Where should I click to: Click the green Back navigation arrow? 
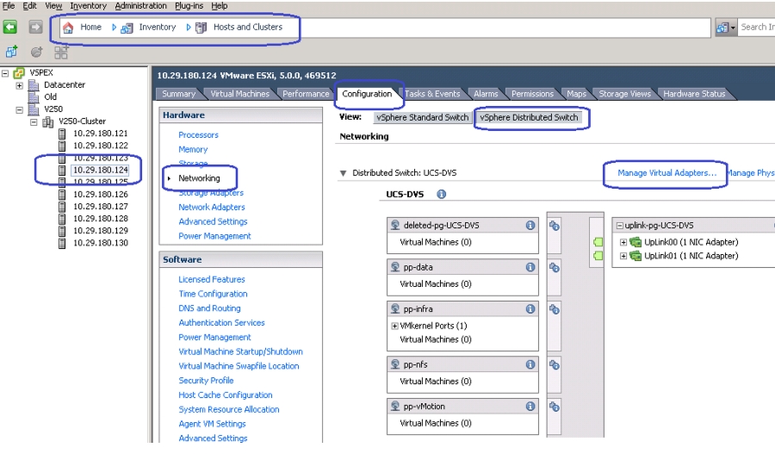(9, 27)
